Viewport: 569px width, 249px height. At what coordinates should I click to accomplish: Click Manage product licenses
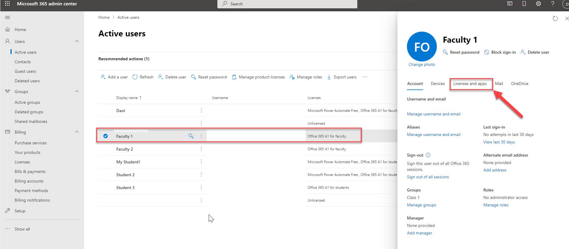coord(258,77)
